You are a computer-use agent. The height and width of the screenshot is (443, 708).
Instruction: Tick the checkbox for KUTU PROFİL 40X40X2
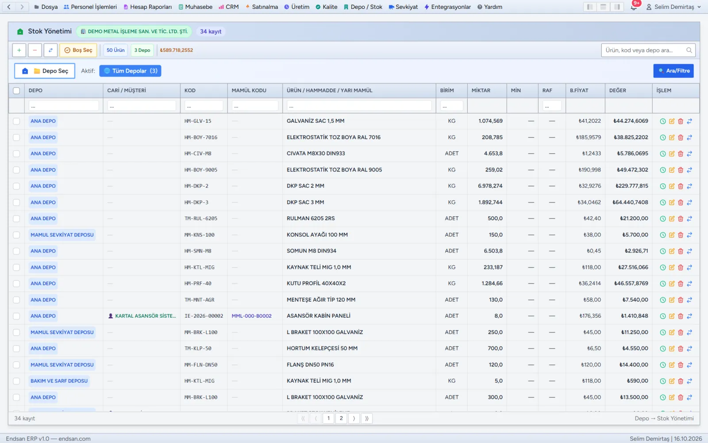tap(16, 284)
